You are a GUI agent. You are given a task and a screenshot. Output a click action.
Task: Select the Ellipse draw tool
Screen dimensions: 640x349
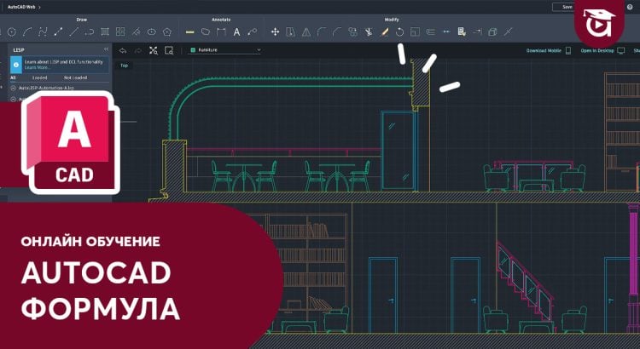[x=151, y=31]
